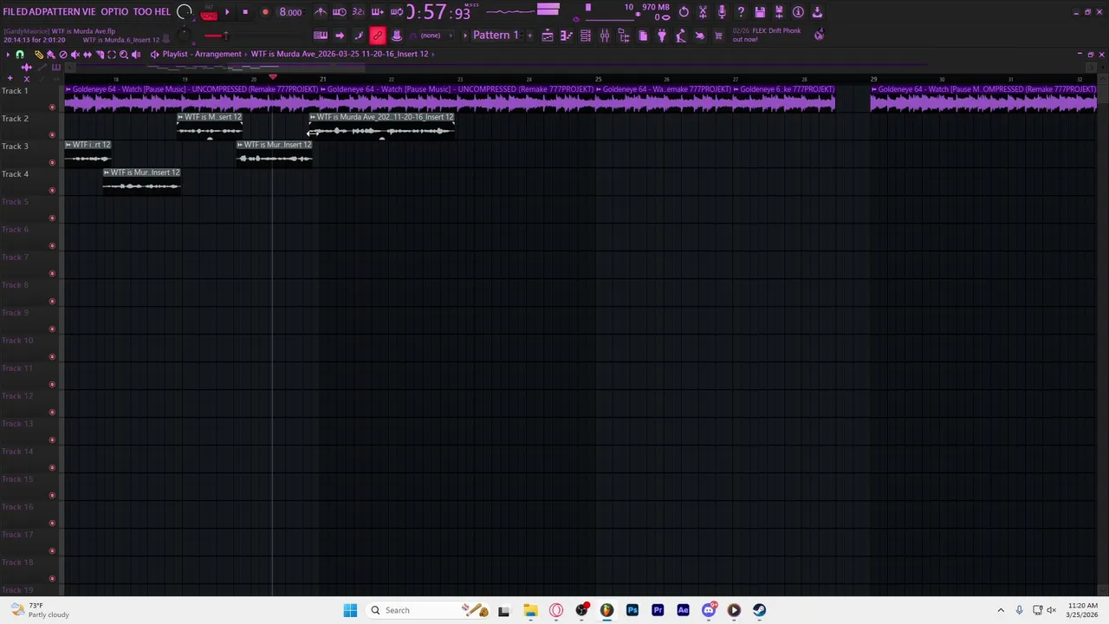The height and width of the screenshot is (624, 1109).
Task: Enable wait for input before recording
Action: pyautogui.click(x=339, y=12)
